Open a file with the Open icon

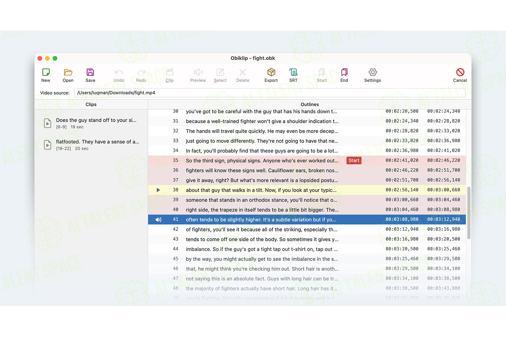(x=68, y=72)
